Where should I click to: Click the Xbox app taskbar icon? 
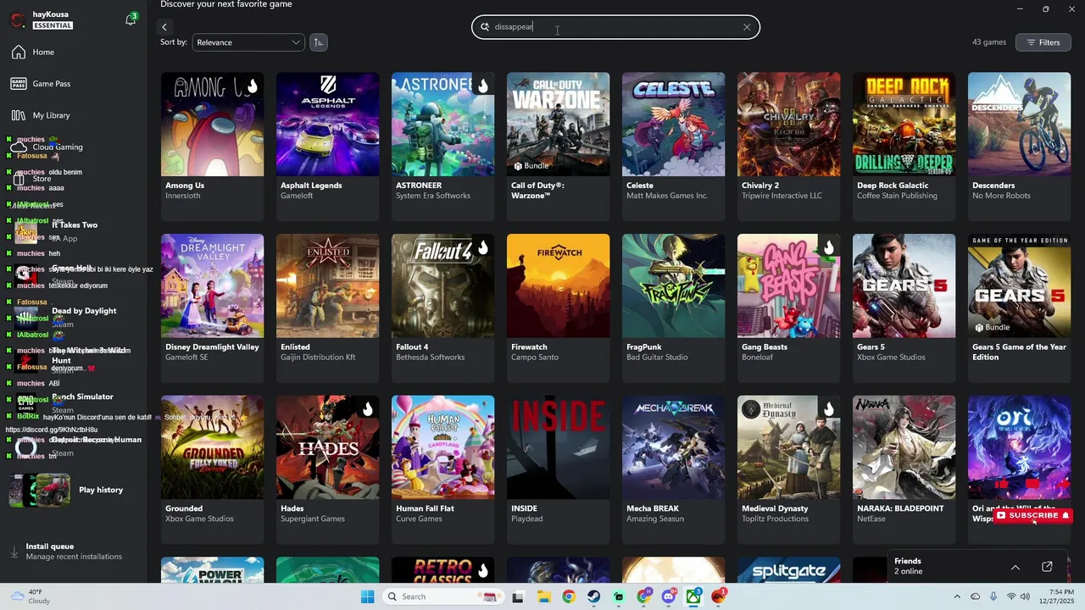[x=694, y=596]
